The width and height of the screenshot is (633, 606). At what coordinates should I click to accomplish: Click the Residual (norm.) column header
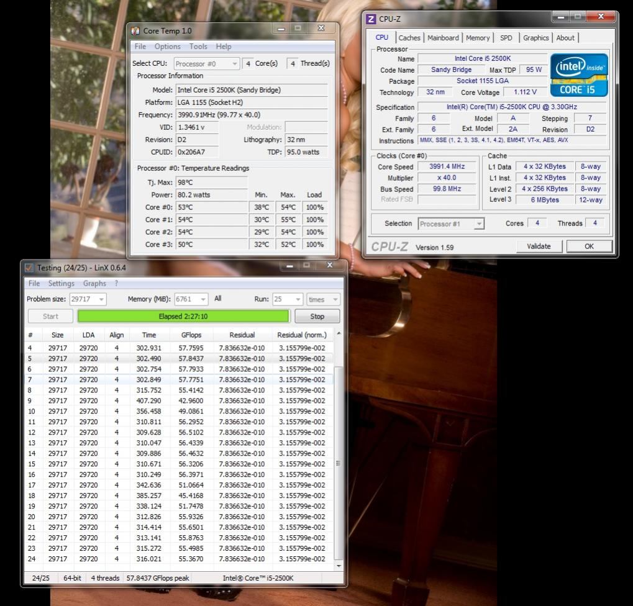301,335
